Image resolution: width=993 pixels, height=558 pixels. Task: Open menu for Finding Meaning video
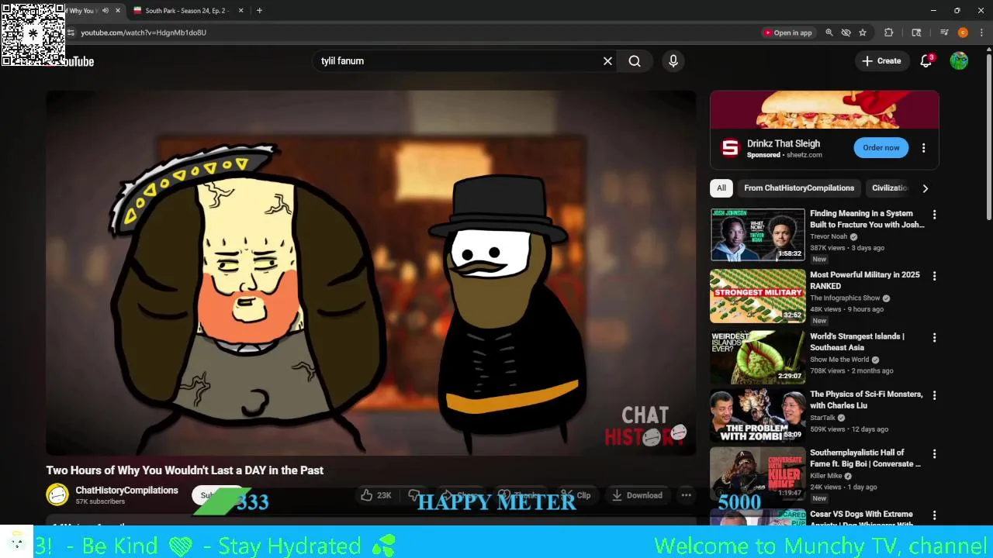point(934,215)
